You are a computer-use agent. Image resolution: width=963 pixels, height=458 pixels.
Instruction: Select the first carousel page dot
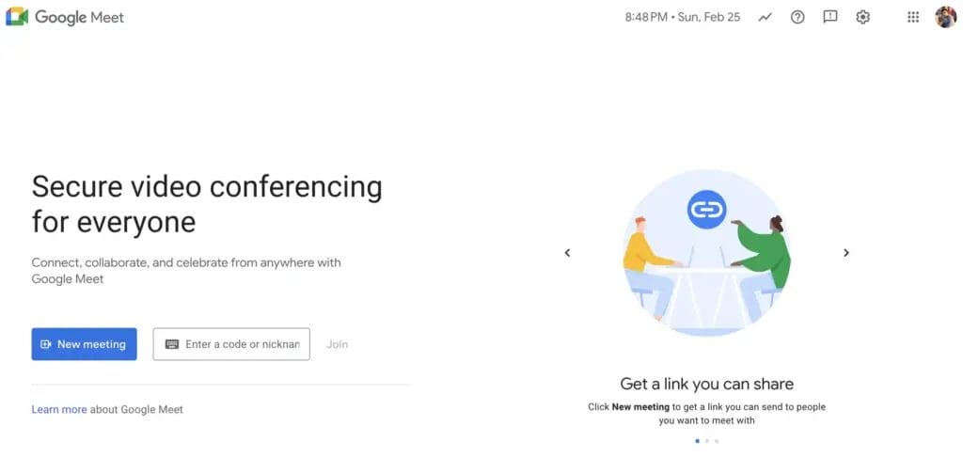(697, 440)
